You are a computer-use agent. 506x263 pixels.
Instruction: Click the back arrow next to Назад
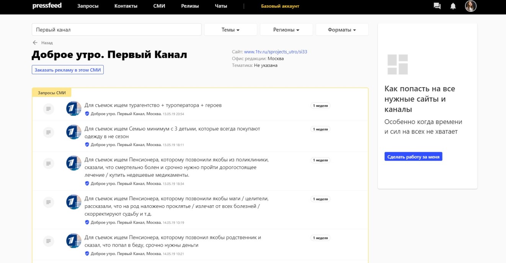point(35,43)
